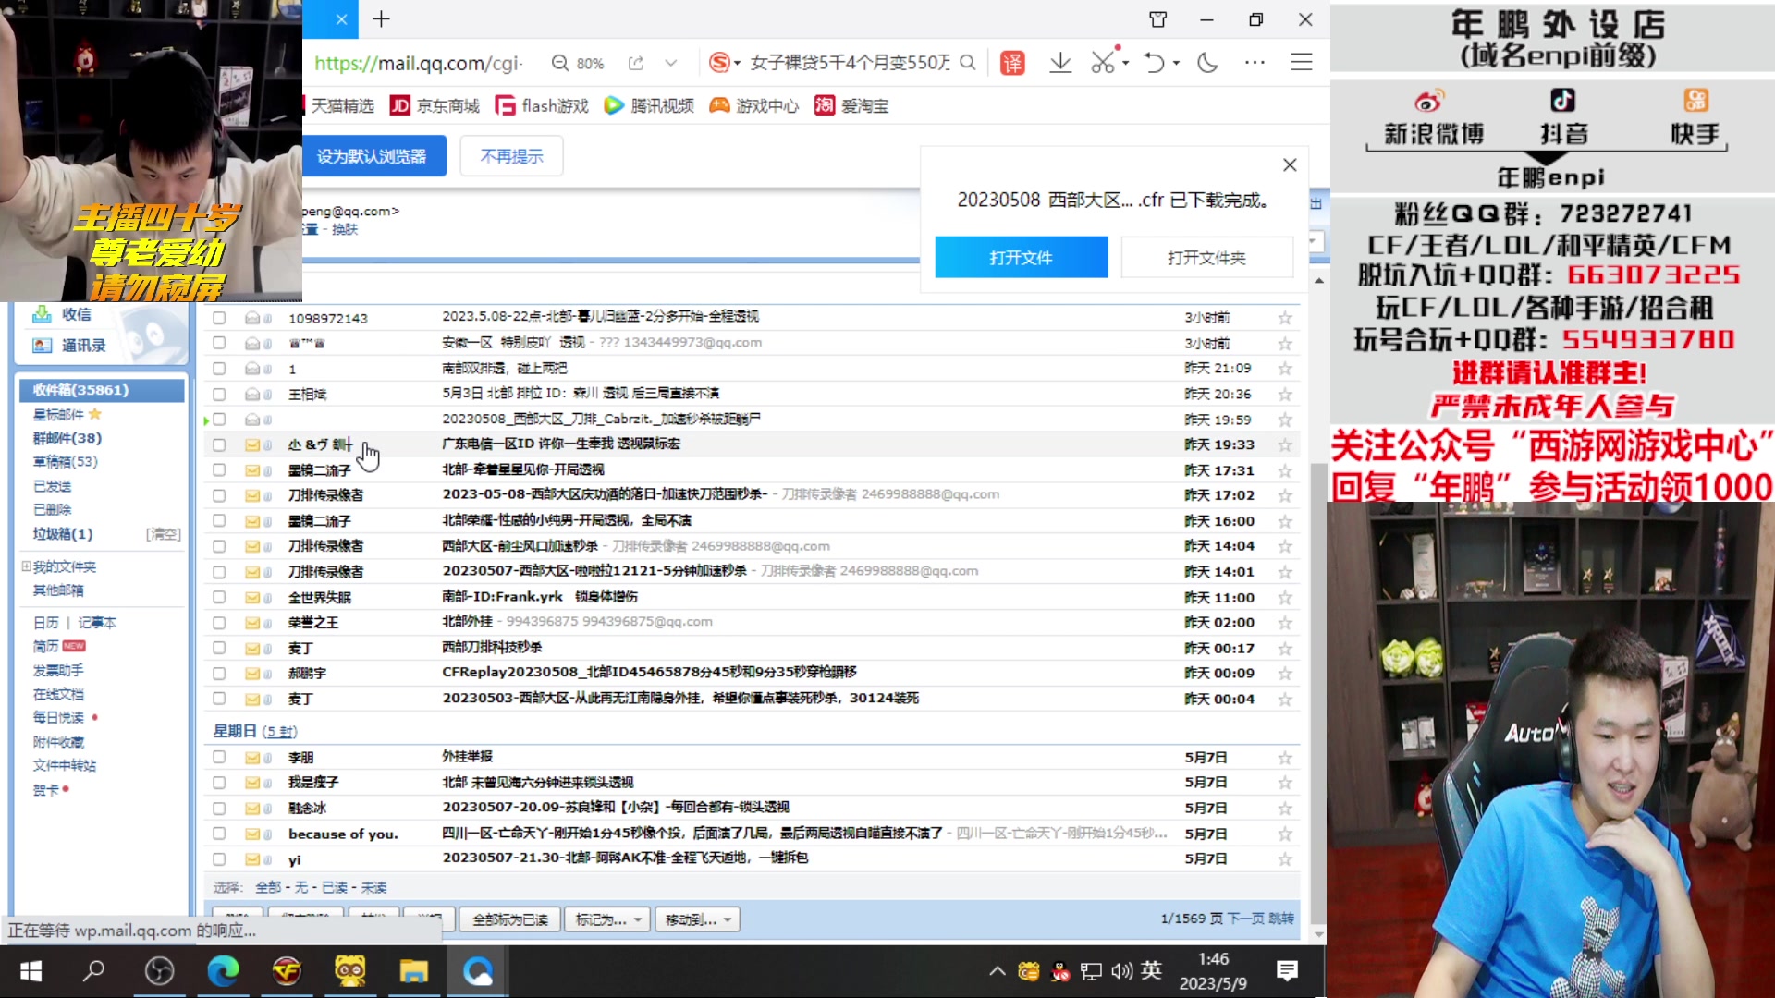Open email 西部刀排科技秒杀
Viewport: 1775px width, 998px height.
[492, 648]
